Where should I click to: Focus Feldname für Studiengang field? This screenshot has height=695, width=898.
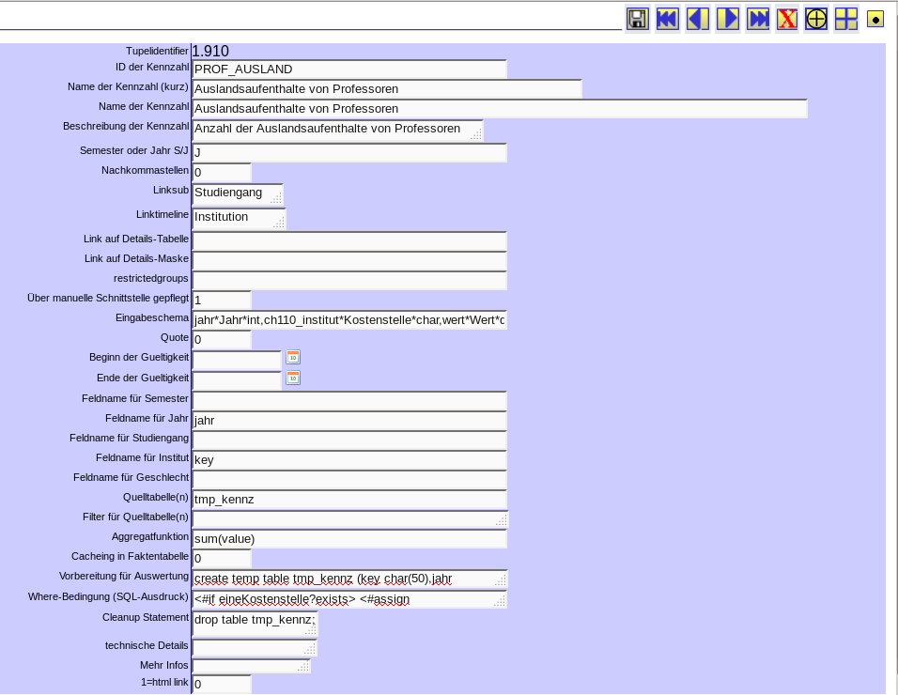click(349, 440)
